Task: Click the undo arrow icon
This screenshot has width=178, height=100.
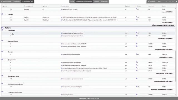Action: tap(170, 1)
